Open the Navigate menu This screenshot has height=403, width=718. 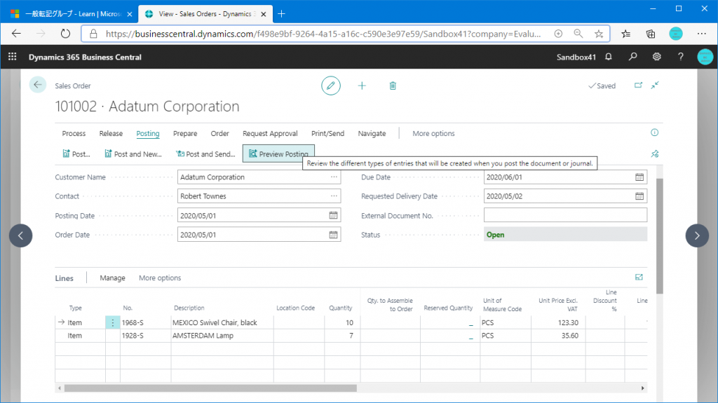pyautogui.click(x=372, y=133)
